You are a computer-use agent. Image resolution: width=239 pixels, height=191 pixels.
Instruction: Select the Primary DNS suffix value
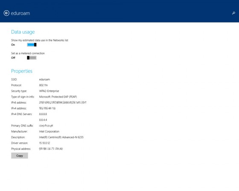[x=46, y=126]
